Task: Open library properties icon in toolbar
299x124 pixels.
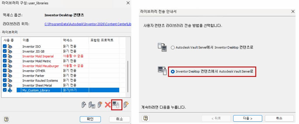Action: [x=92, y=105]
